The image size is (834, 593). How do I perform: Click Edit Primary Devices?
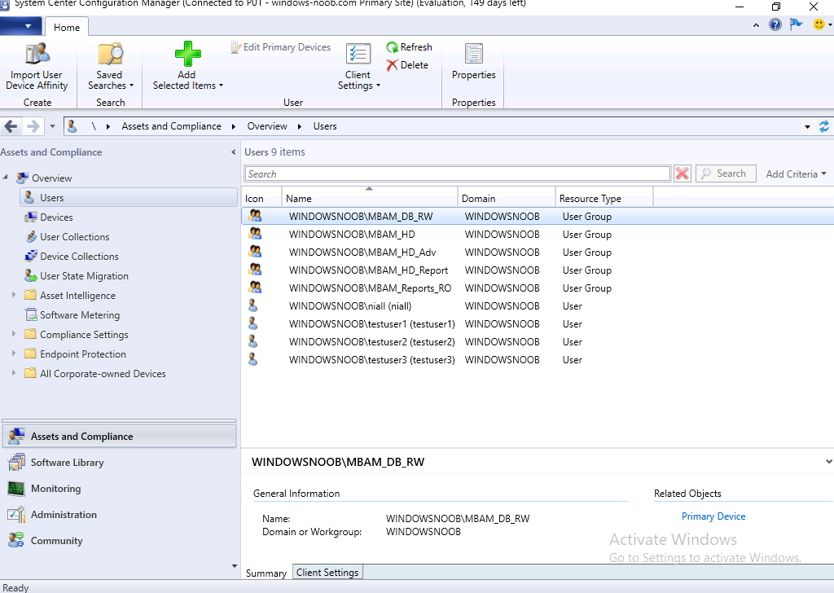pos(280,47)
